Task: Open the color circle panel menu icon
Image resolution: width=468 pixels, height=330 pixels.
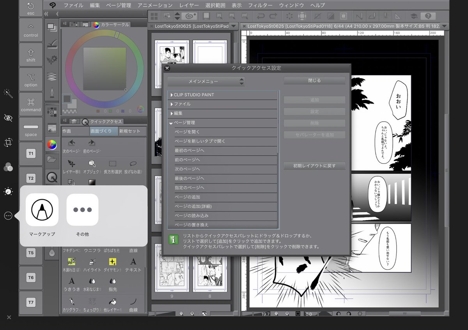Action: pos(65,24)
